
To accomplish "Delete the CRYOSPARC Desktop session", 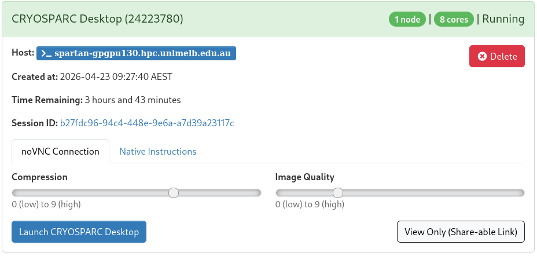I will click(496, 56).
